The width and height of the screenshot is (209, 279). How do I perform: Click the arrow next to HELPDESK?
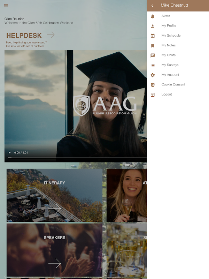51,35
